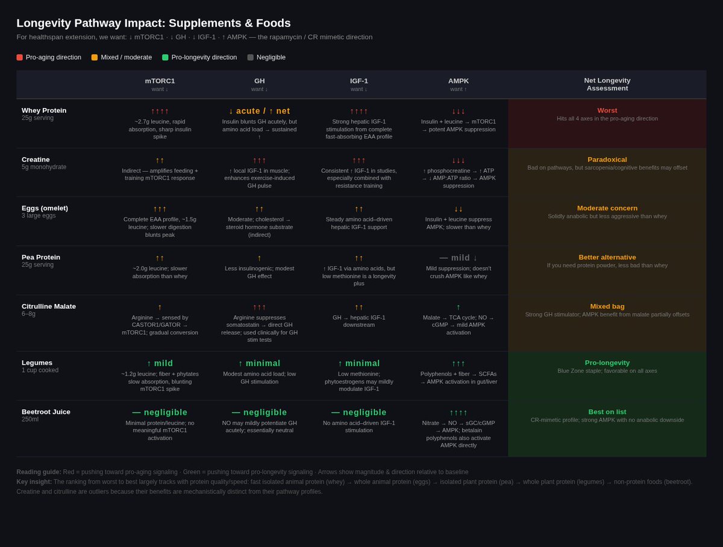Select the mTORC1 column header
The image size is (723, 547).
(x=160, y=81)
